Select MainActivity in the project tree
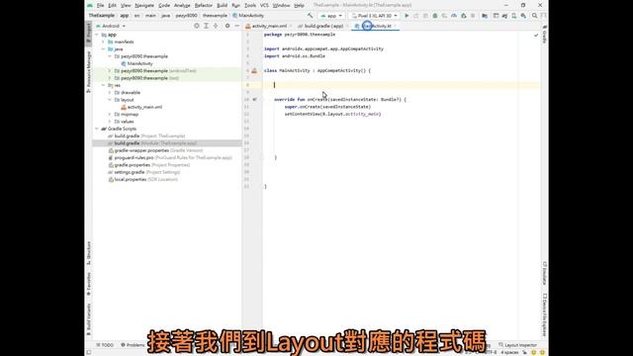The width and height of the screenshot is (633, 356). click(139, 63)
